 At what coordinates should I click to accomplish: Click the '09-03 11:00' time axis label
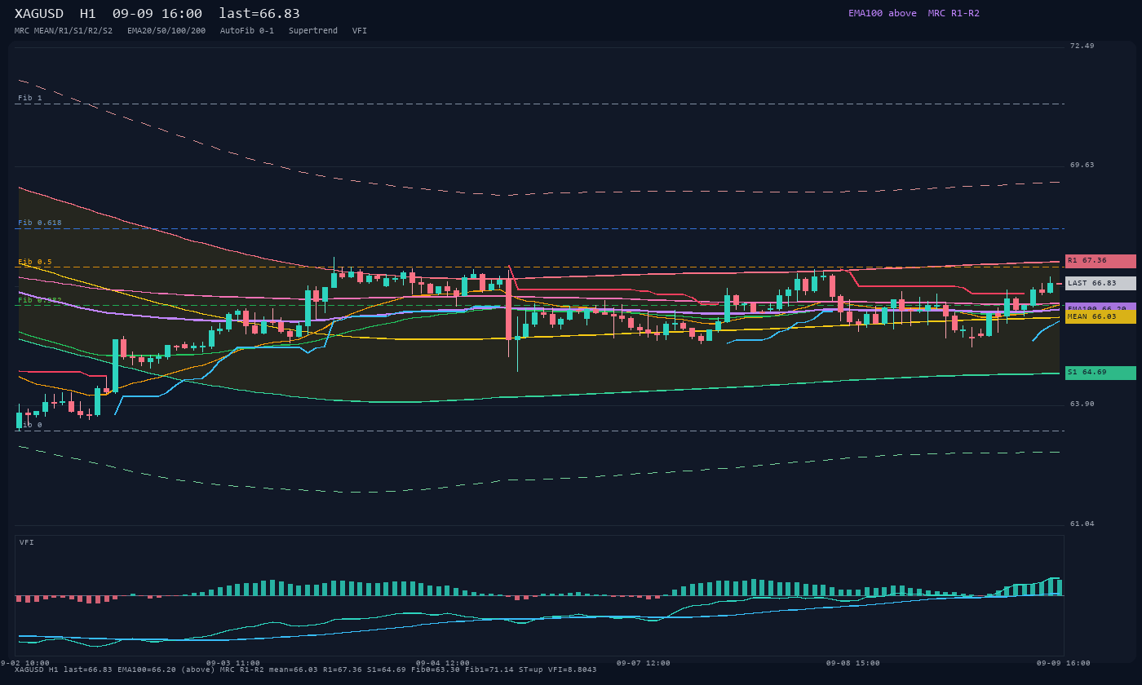pyautogui.click(x=233, y=663)
